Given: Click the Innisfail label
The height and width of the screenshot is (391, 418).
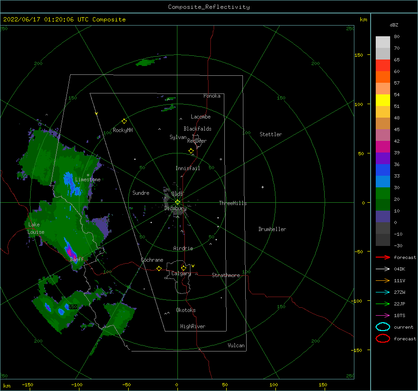Looking at the screenshot, I should coord(188,168).
